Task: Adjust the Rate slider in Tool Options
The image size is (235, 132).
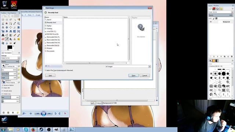Action: 11,98
